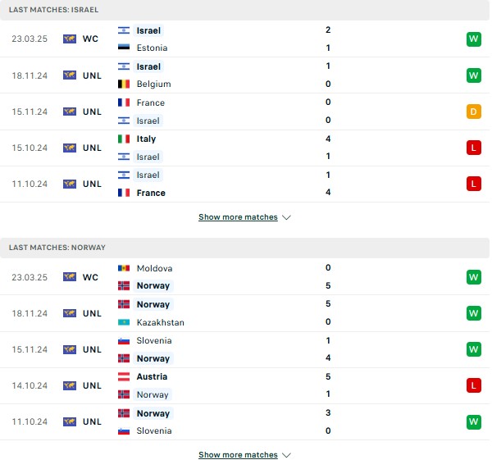Expand more Norway matches with chevron arrow
The height and width of the screenshot is (469, 492).
[x=286, y=455]
